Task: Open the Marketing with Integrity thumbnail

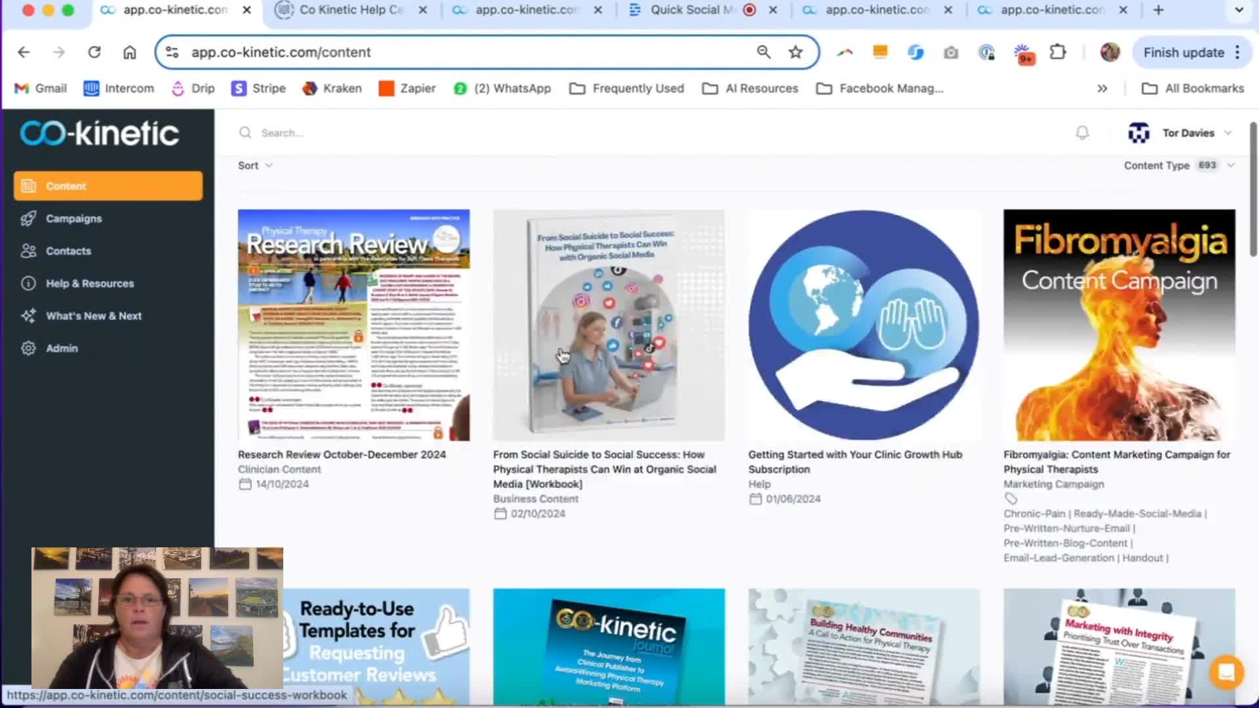Action: pyautogui.click(x=1119, y=647)
